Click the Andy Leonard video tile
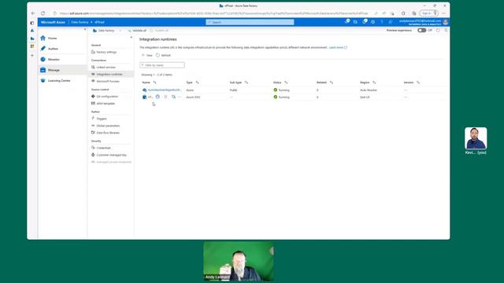Screen dimensions: 504x283 pyautogui.click(x=239, y=261)
